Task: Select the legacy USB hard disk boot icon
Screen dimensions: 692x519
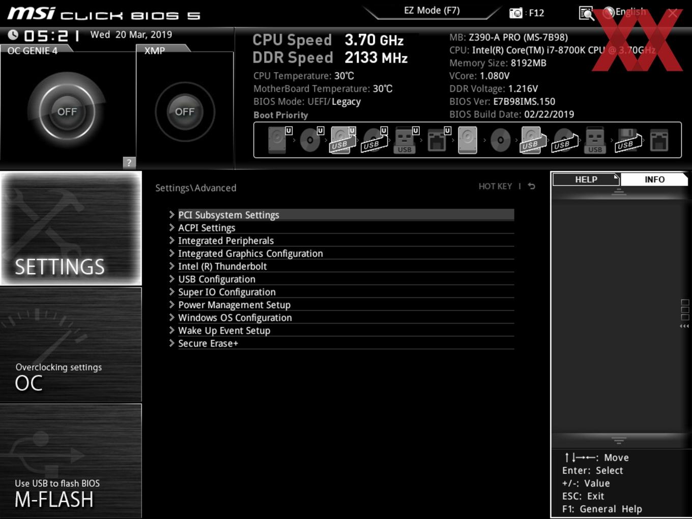Action: click(x=533, y=139)
